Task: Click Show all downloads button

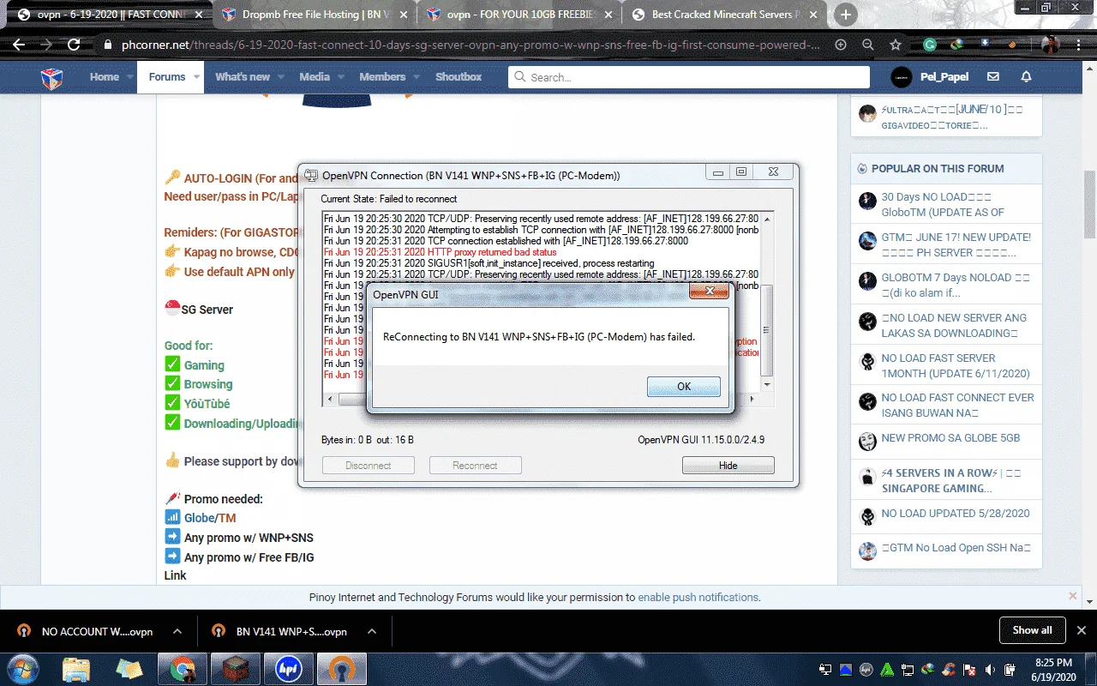Action: (1032, 630)
